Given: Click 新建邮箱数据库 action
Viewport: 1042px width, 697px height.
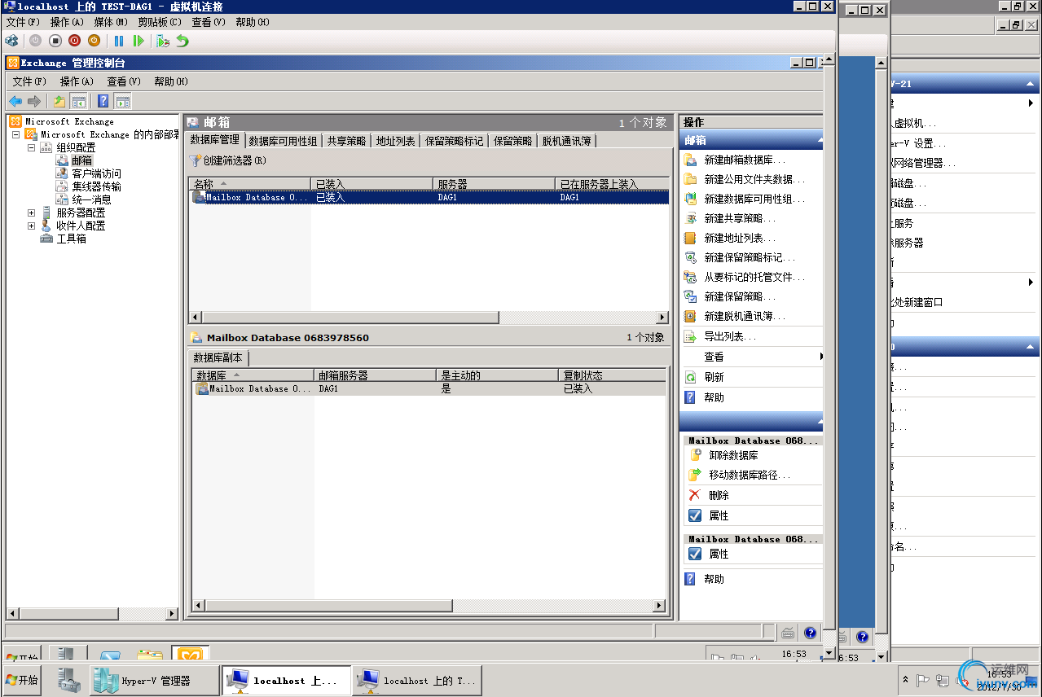Looking at the screenshot, I should pyautogui.click(x=745, y=160).
